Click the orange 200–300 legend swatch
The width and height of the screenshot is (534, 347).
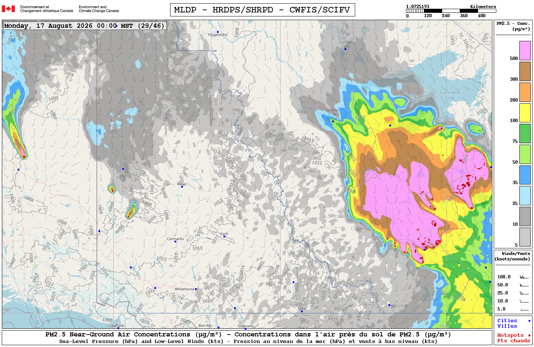(525, 92)
